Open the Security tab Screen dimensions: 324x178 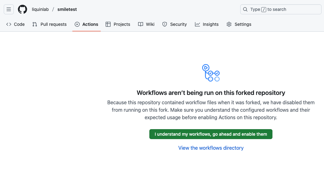click(175, 24)
